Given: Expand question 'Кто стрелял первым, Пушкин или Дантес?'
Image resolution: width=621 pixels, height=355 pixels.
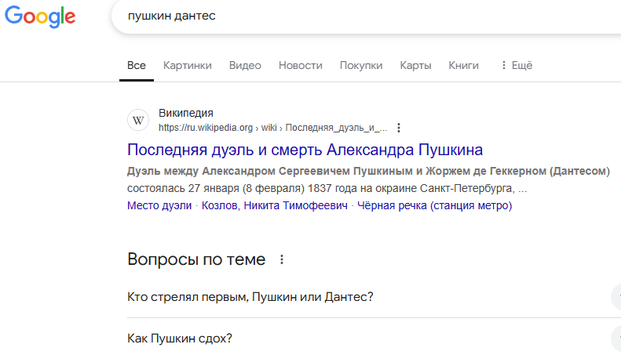Looking at the screenshot, I should pos(374,297).
